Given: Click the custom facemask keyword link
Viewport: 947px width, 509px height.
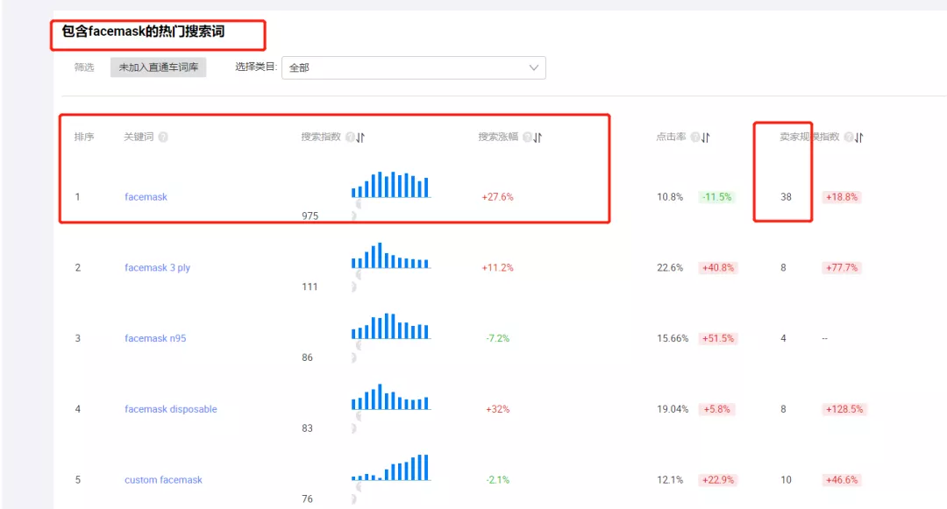Looking at the screenshot, I should click(163, 480).
